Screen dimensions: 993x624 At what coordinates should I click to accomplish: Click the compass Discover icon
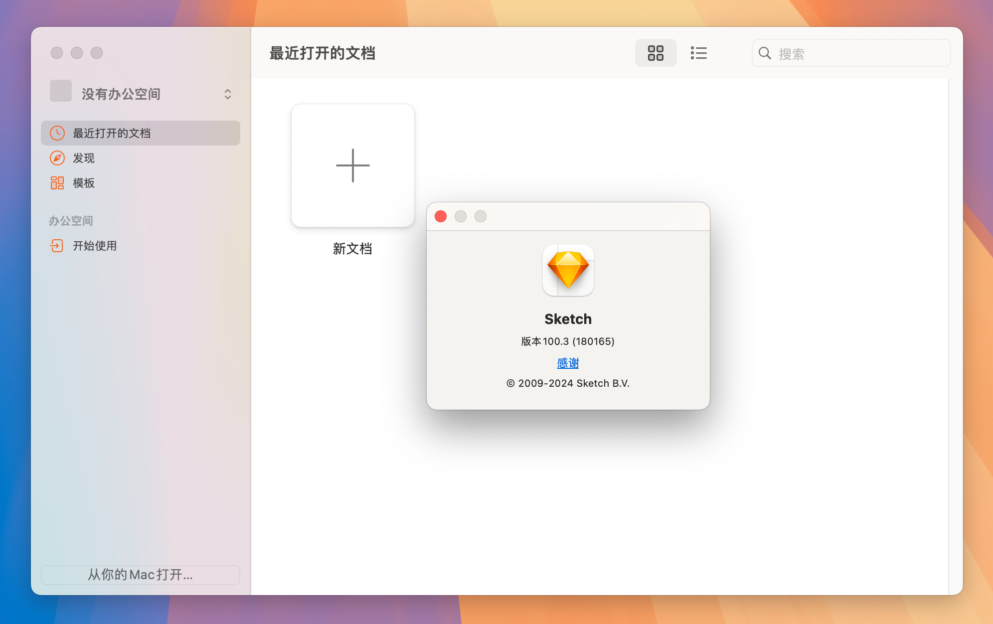click(x=57, y=158)
